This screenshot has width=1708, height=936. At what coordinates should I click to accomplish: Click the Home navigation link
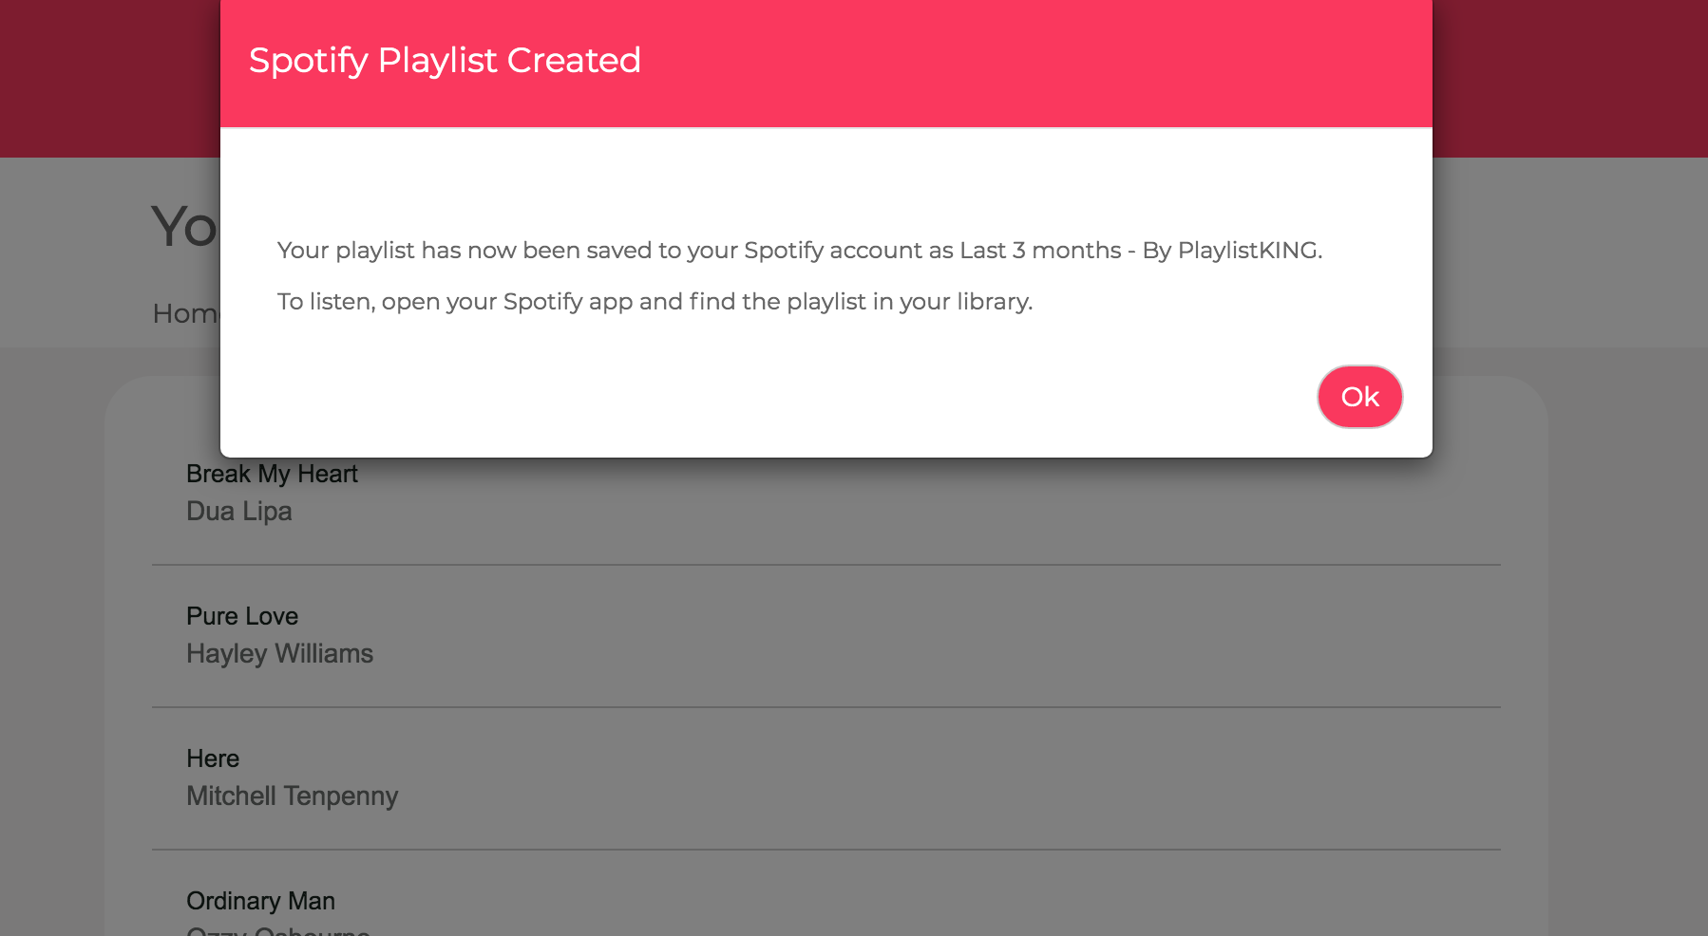[x=187, y=313]
